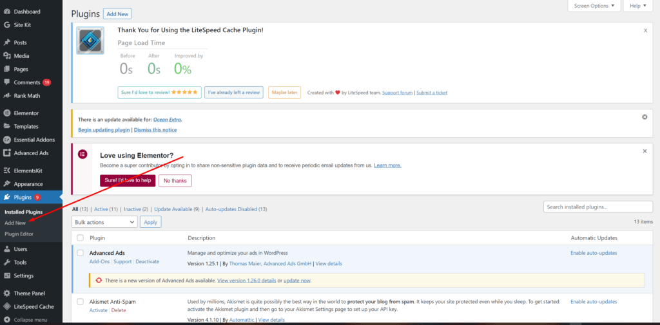Apply the selected bulk action
660x325 pixels.
point(150,222)
